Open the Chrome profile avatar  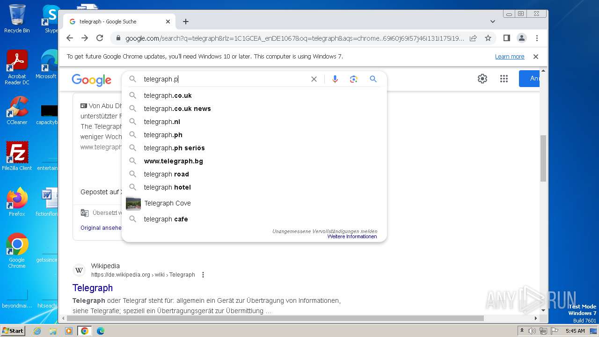(x=522, y=38)
